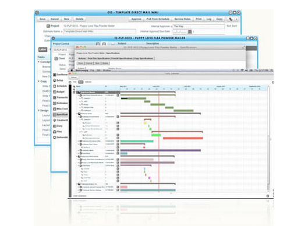Select Specifications in the Project Central sidebar

[x=61, y=115]
